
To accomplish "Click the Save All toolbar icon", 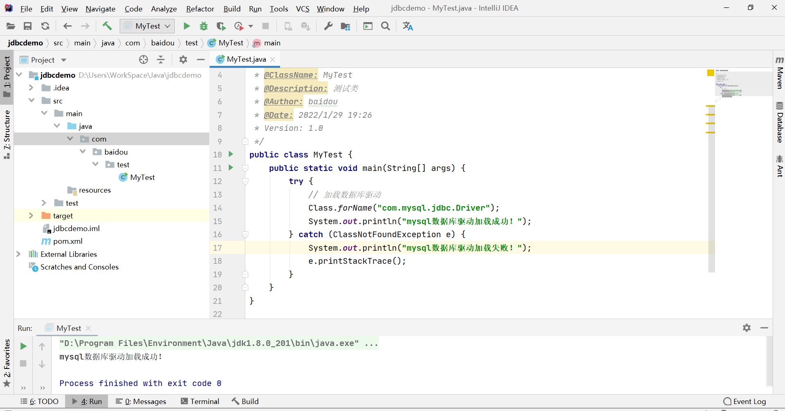I will pos(28,26).
